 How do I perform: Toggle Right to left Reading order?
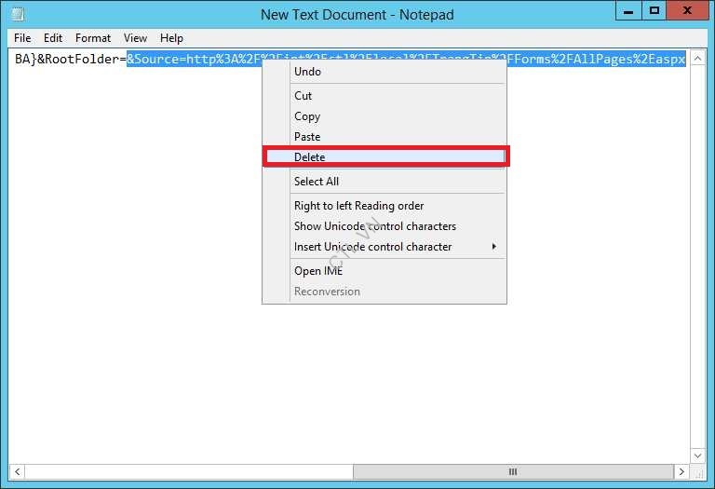click(358, 206)
